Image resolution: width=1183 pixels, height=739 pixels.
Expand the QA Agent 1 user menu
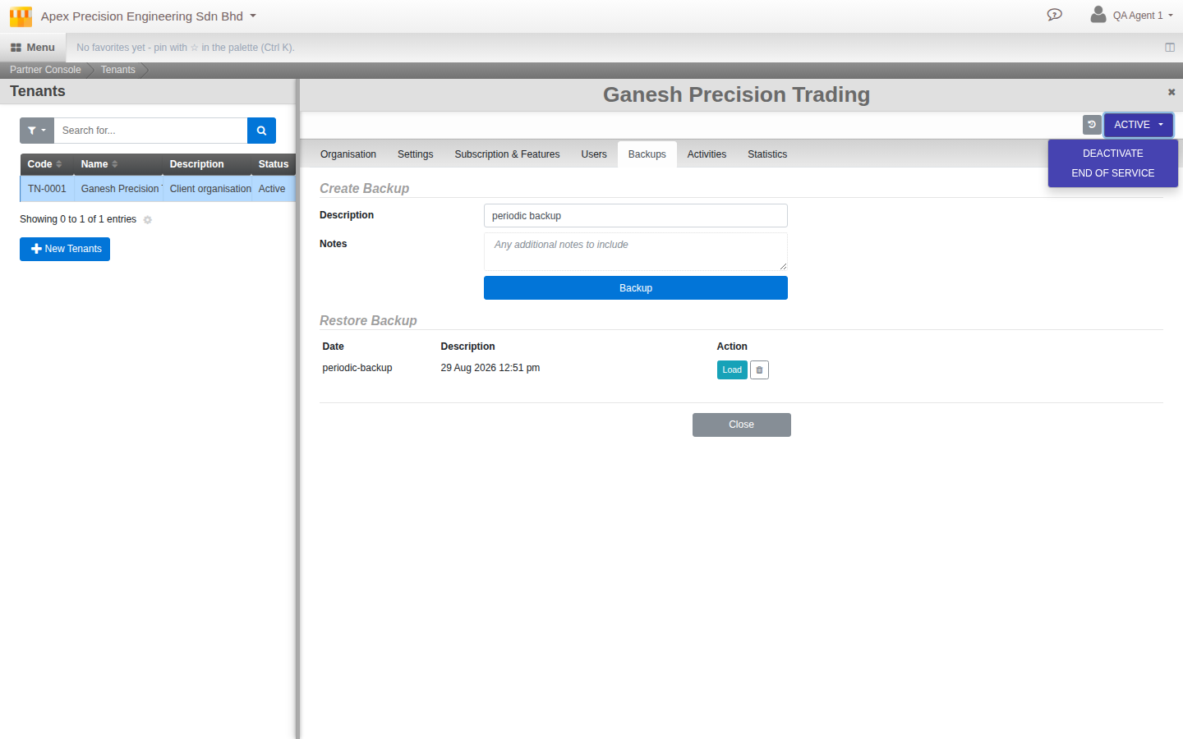pos(1143,16)
